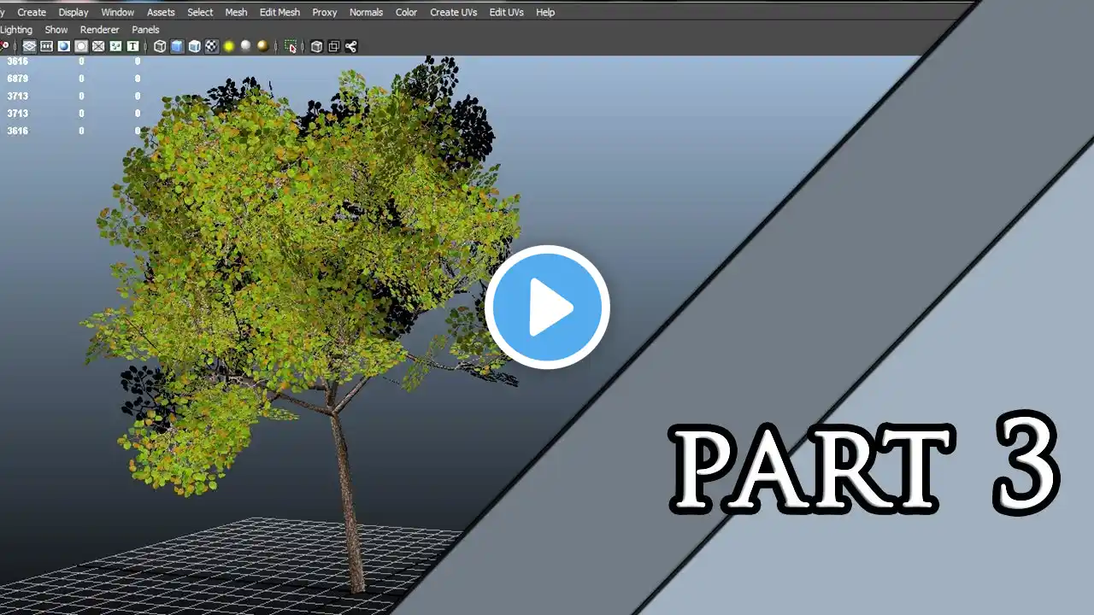
Task: Click the resolution gate blue sphere icon
Action: click(63, 46)
